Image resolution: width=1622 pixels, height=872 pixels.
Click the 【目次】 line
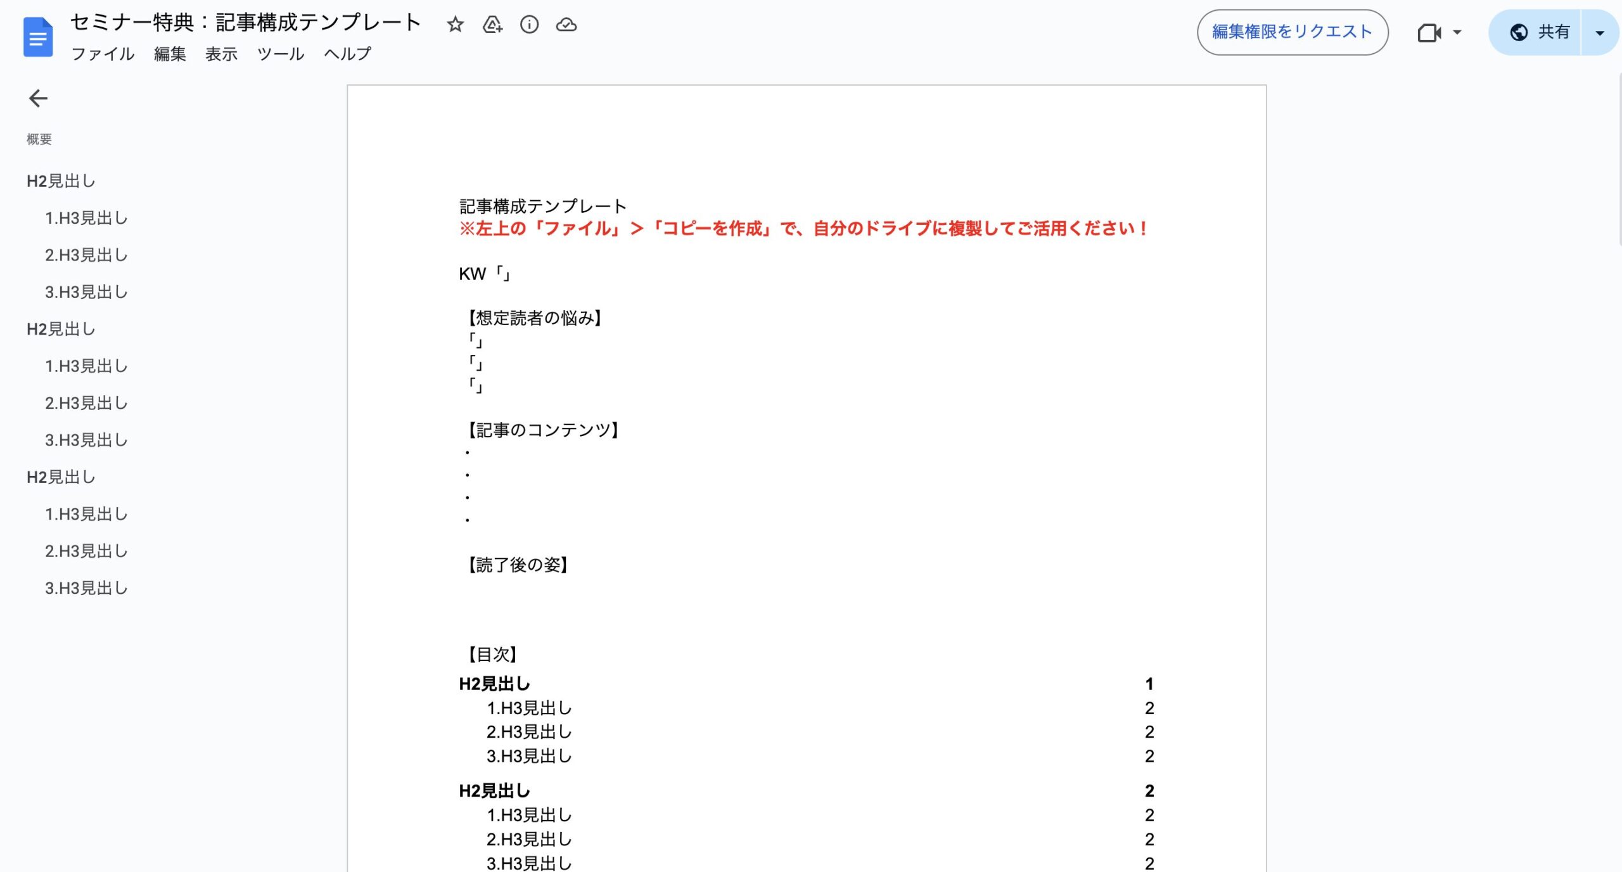tap(492, 655)
